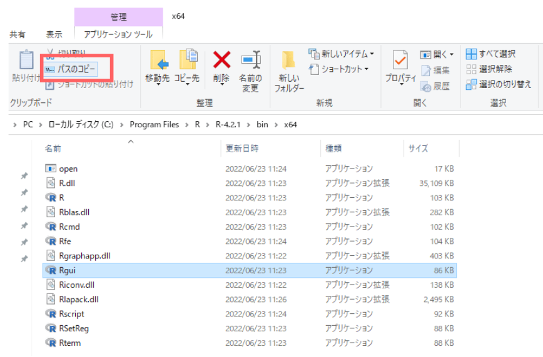Click Program Files in breadcrumb path
The height and width of the screenshot is (357, 543).
(x=155, y=124)
